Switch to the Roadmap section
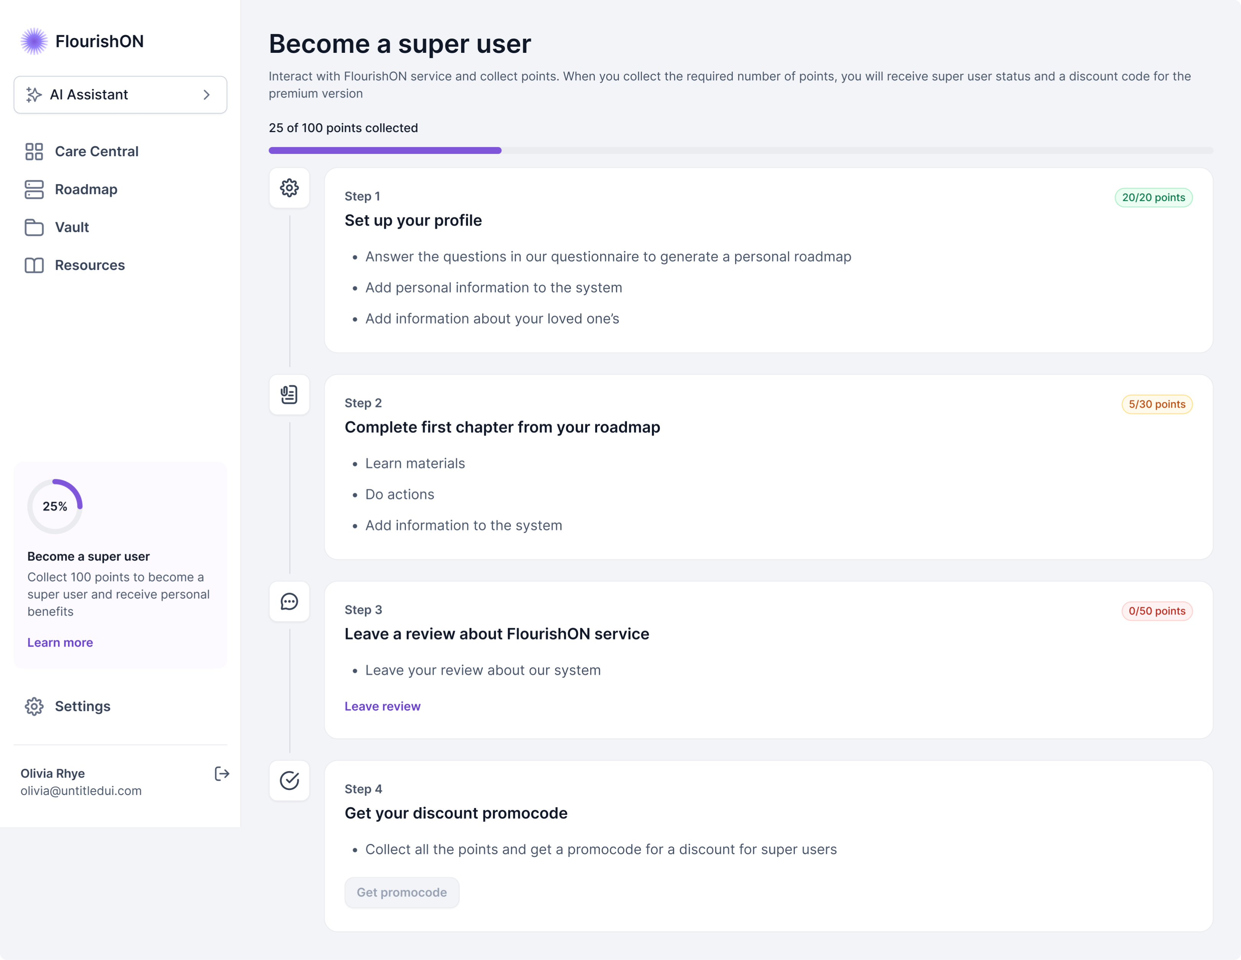This screenshot has height=960, width=1241. click(86, 189)
